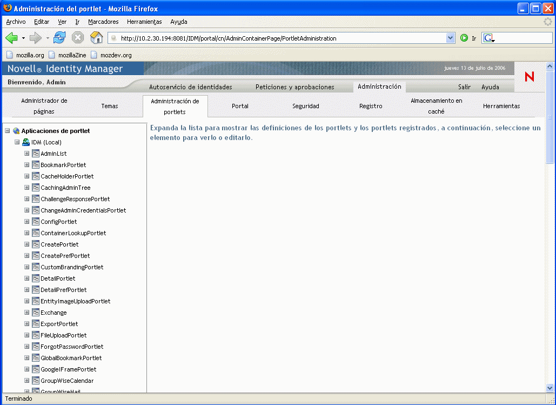The height and width of the screenshot is (405, 556).
Task: Click the Salir link
Action: [464, 87]
